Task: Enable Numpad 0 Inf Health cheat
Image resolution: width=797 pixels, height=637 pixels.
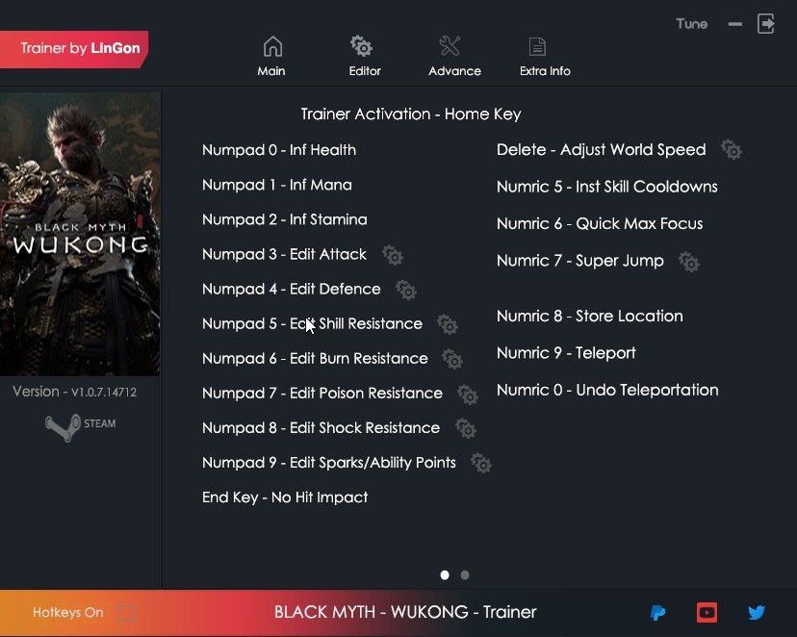Action: click(279, 150)
